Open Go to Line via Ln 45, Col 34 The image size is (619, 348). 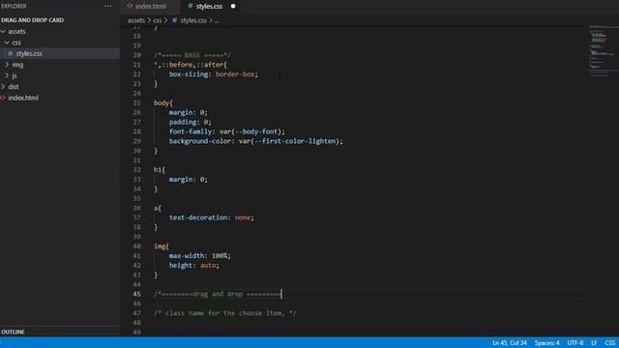(x=510, y=343)
